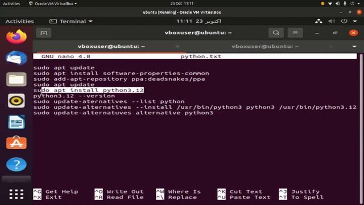Launch Thunderbird mail from the dock
364x205 pixels.
(16, 58)
